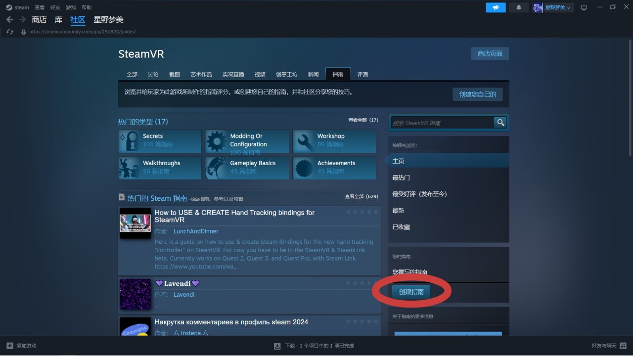Open 星野梦美 profile navigation item
Screen dimensions: 633x356
(x=108, y=20)
